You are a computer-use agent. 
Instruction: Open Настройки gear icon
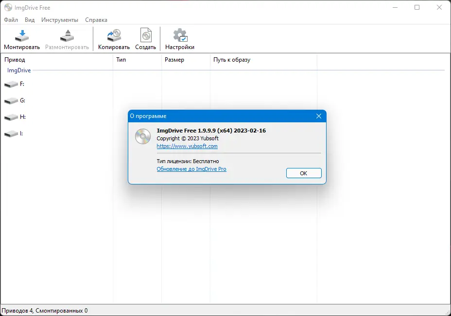(180, 35)
